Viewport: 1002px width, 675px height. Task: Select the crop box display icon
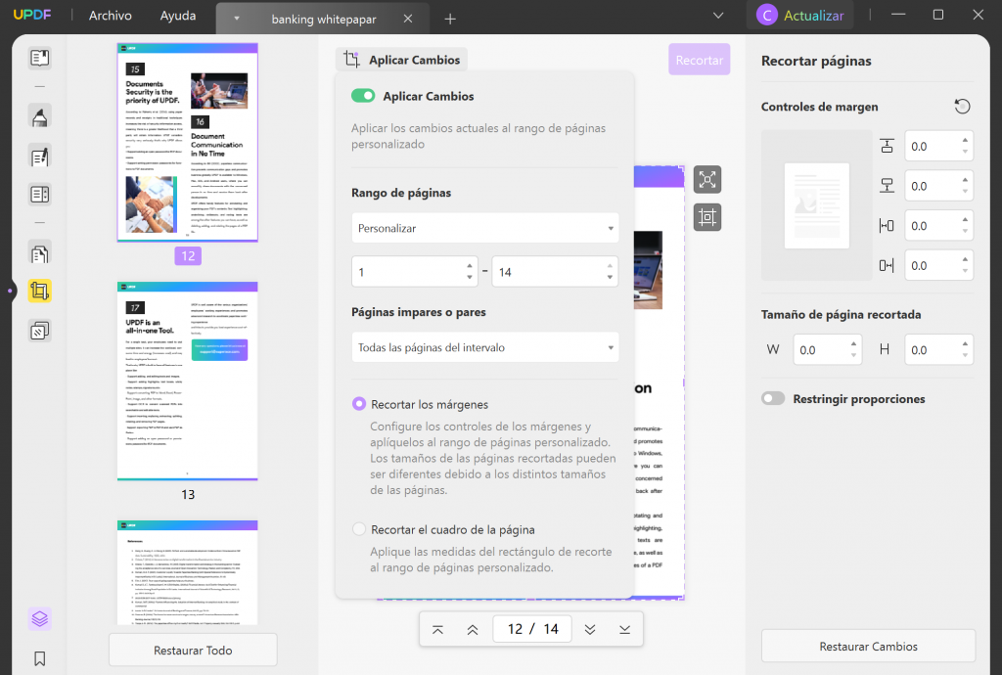707,217
